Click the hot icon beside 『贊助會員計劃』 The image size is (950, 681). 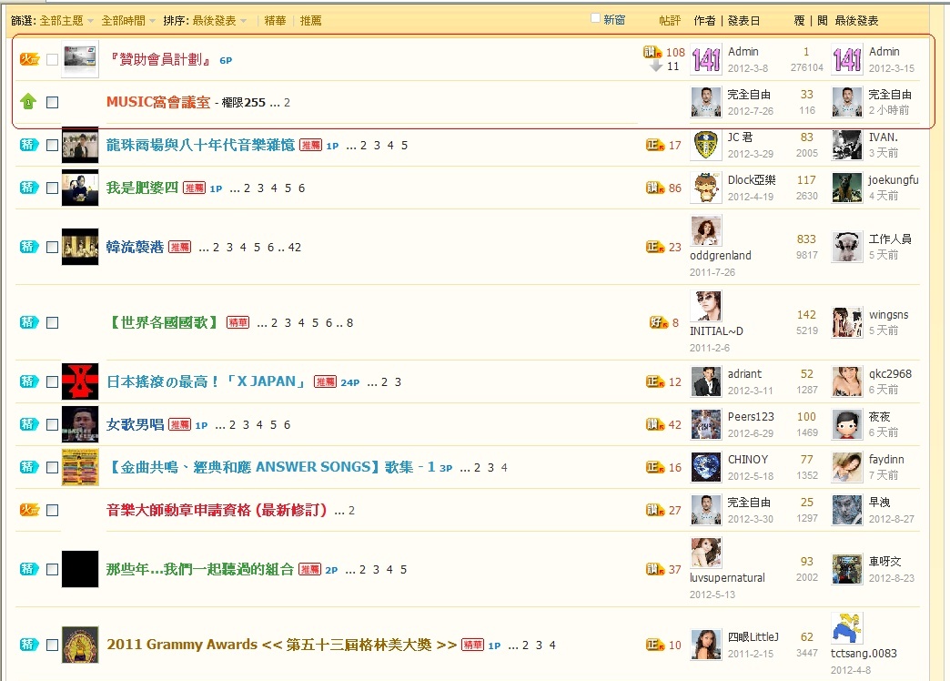[x=29, y=59]
